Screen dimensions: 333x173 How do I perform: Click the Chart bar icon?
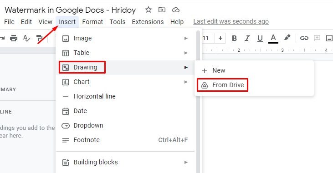pos(66,82)
